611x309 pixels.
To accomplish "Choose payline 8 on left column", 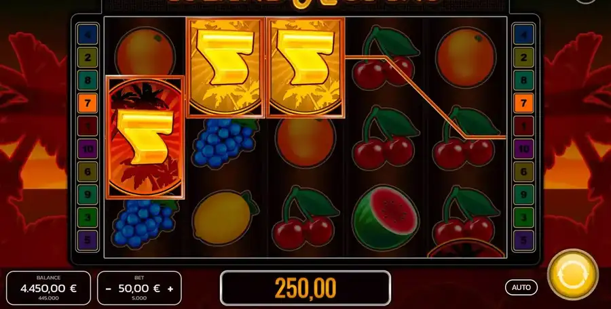I will pos(88,80).
